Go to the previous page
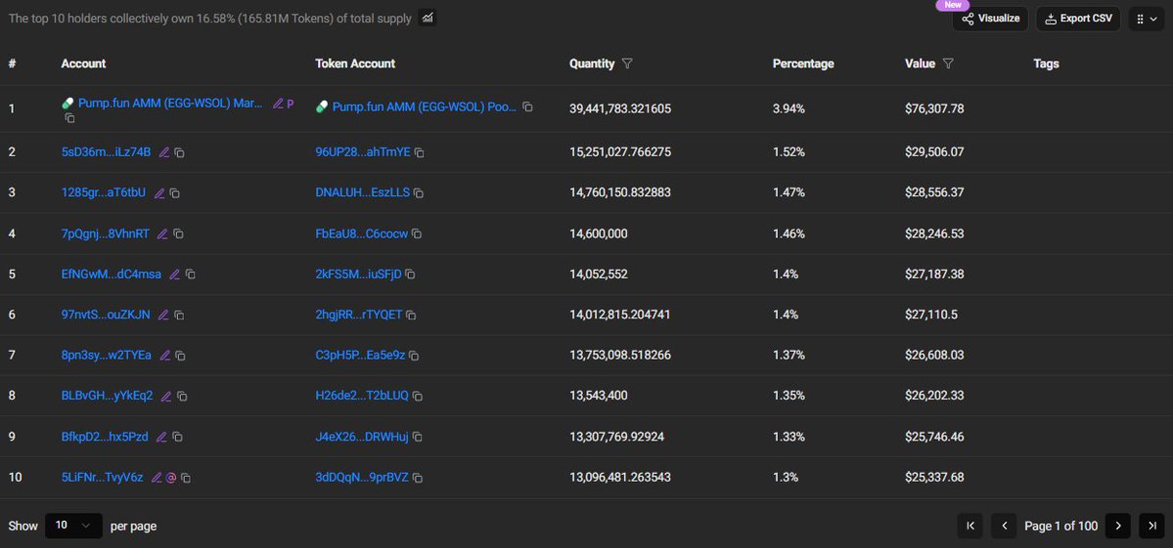This screenshot has height=548, width=1173. pyautogui.click(x=1004, y=526)
